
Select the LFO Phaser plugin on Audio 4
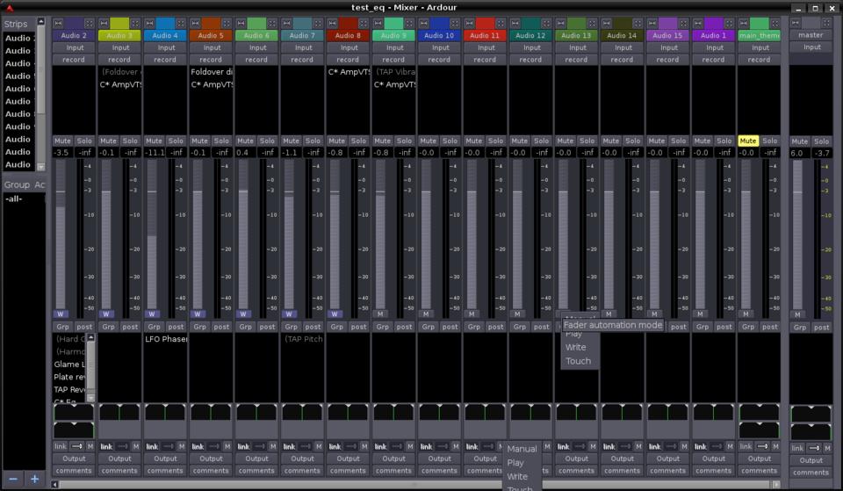pos(165,339)
